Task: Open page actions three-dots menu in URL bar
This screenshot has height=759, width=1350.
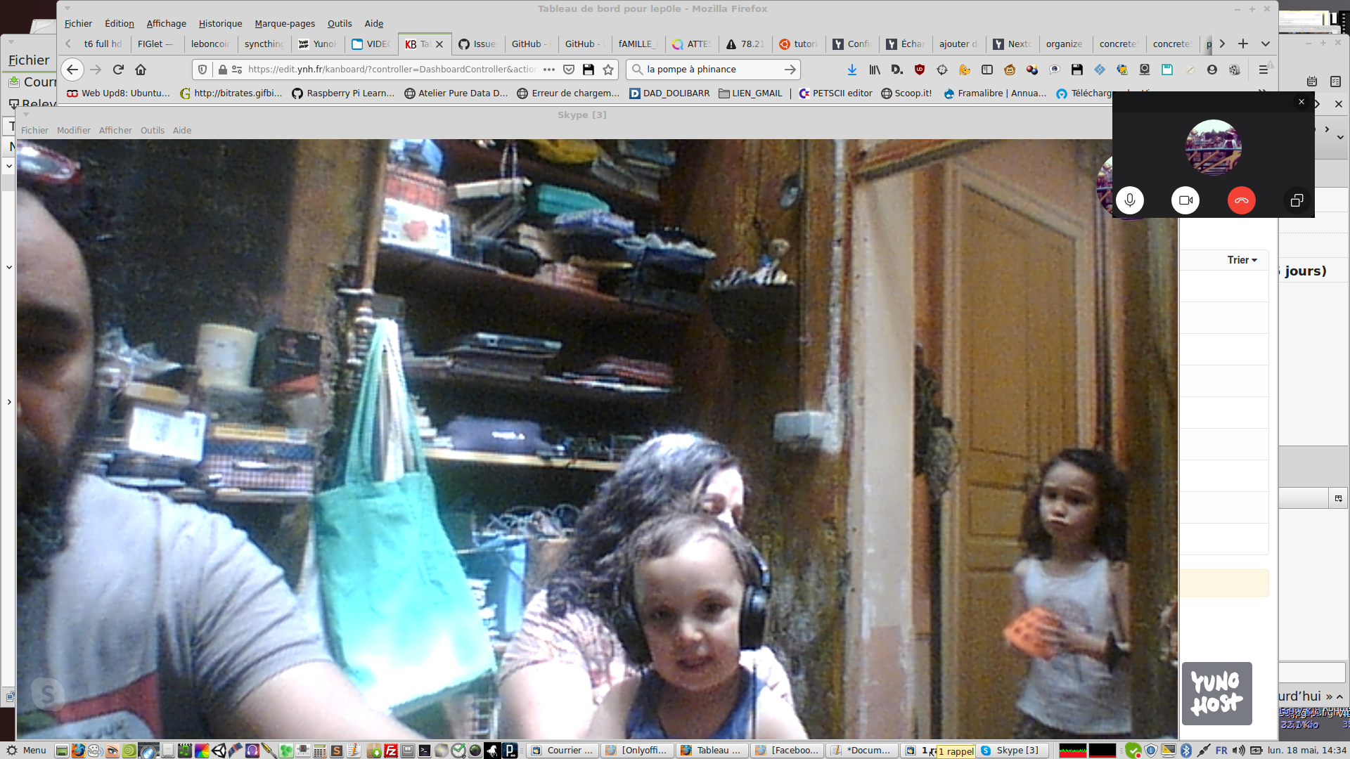Action: (x=549, y=70)
